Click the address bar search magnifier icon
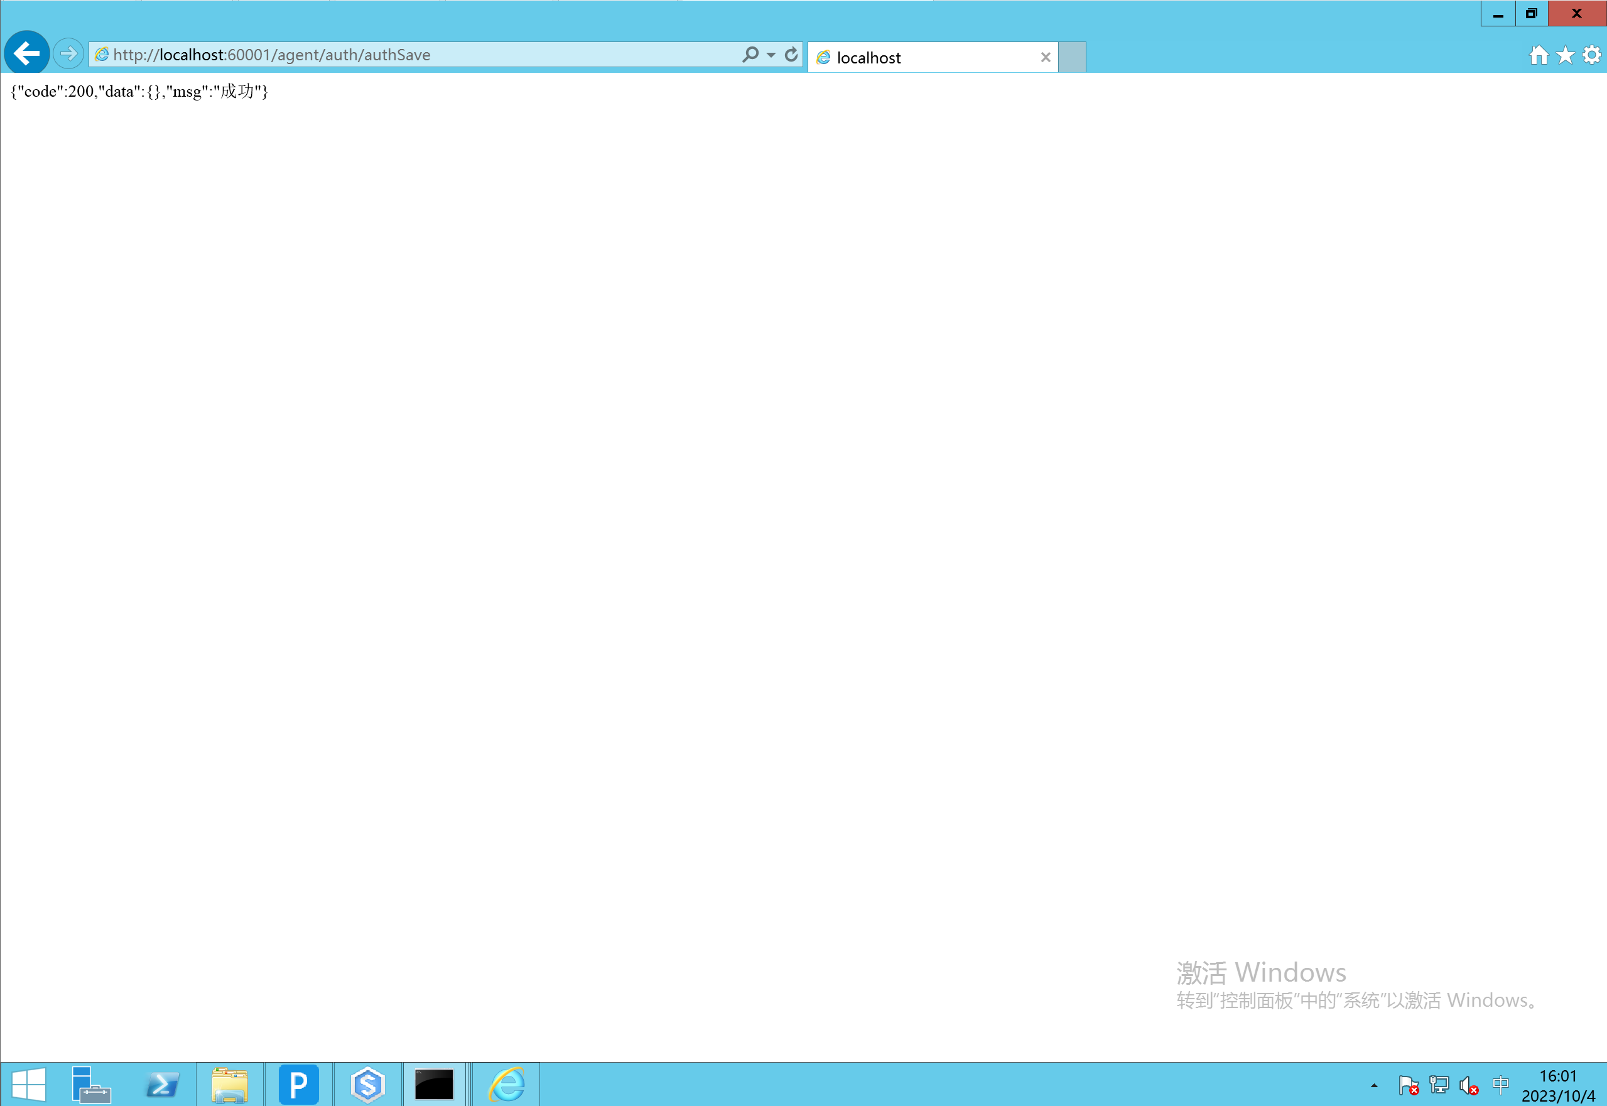 (750, 54)
